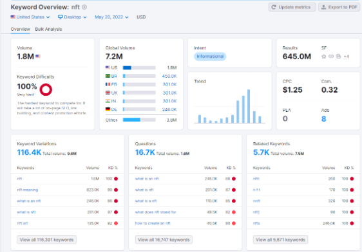Click the Informational intent badge
This screenshot has width=362, height=252.
click(210, 57)
